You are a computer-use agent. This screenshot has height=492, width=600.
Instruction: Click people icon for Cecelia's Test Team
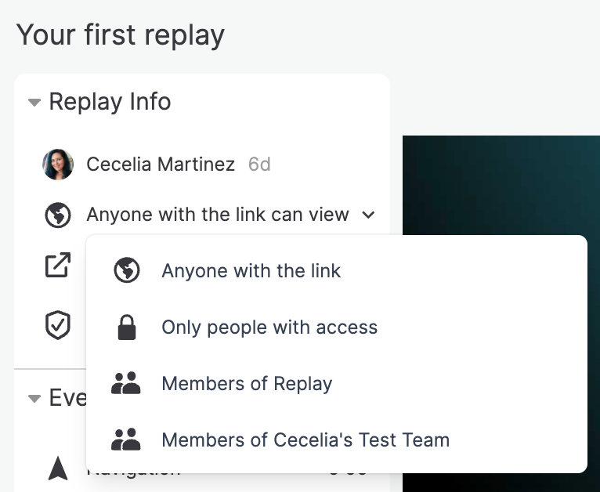pos(126,440)
